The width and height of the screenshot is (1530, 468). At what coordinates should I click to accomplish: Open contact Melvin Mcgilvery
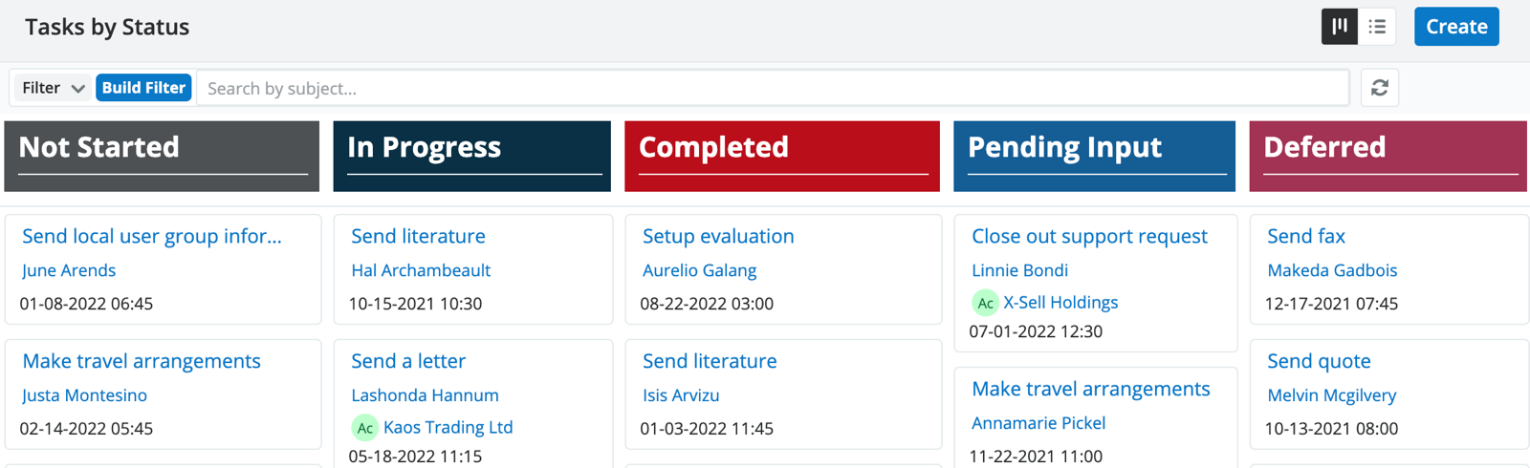[x=1331, y=395]
